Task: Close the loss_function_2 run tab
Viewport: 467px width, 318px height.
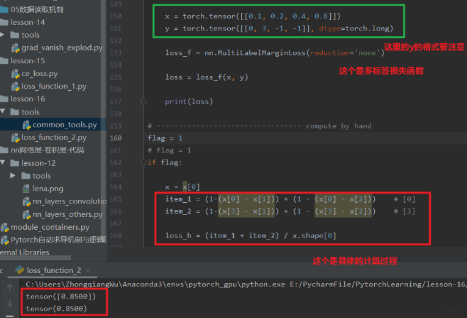Action: coord(88,270)
